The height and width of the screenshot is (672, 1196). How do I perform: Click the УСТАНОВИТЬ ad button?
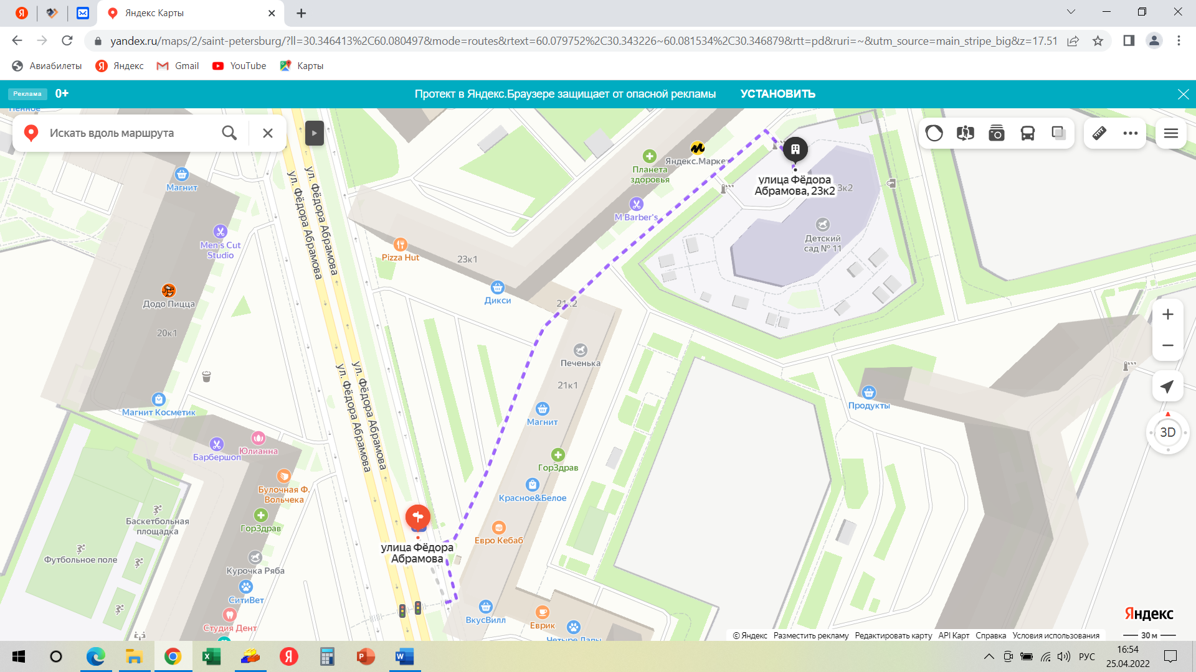coord(777,94)
